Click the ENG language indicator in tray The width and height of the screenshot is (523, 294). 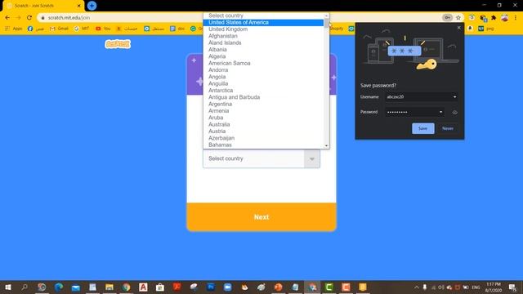[x=476, y=287]
